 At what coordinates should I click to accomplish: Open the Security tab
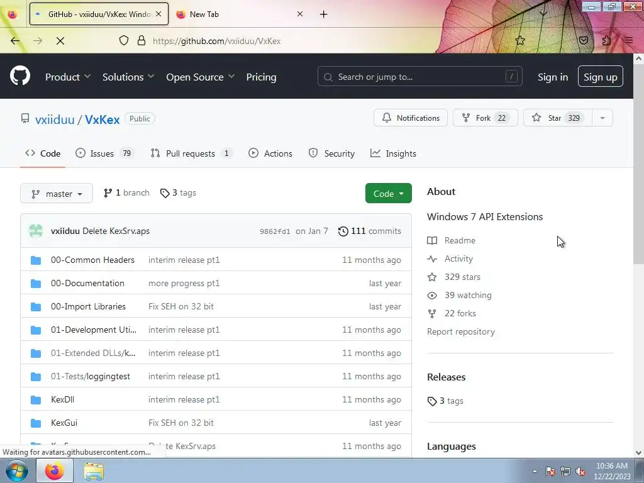(x=331, y=153)
